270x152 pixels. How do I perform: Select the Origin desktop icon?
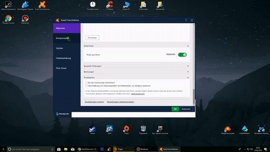point(127,130)
